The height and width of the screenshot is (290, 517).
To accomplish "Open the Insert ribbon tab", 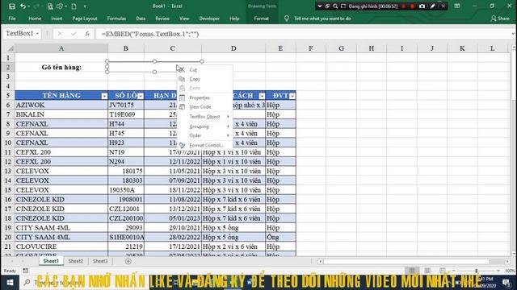I will (57, 19).
